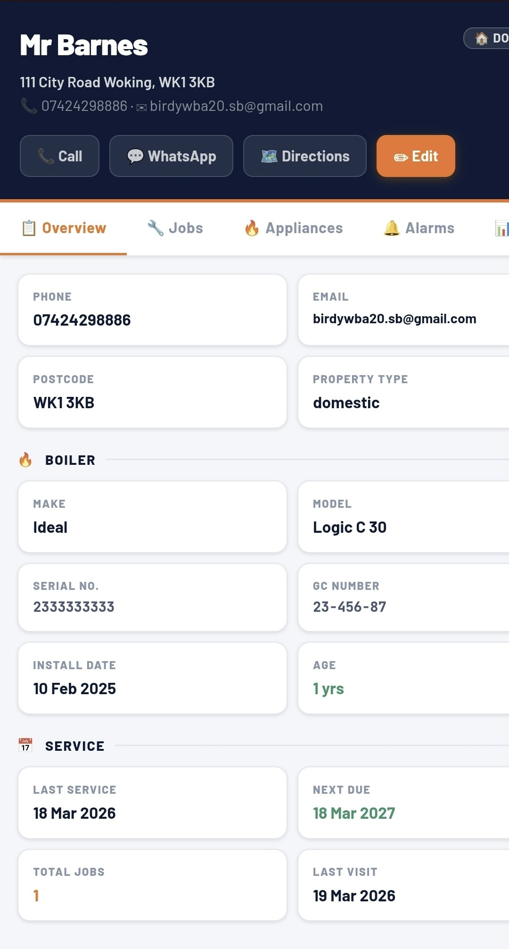Viewport: 509px width, 949px height.
Task: Click the install date 10 Feb 2025
Action: 74,689
